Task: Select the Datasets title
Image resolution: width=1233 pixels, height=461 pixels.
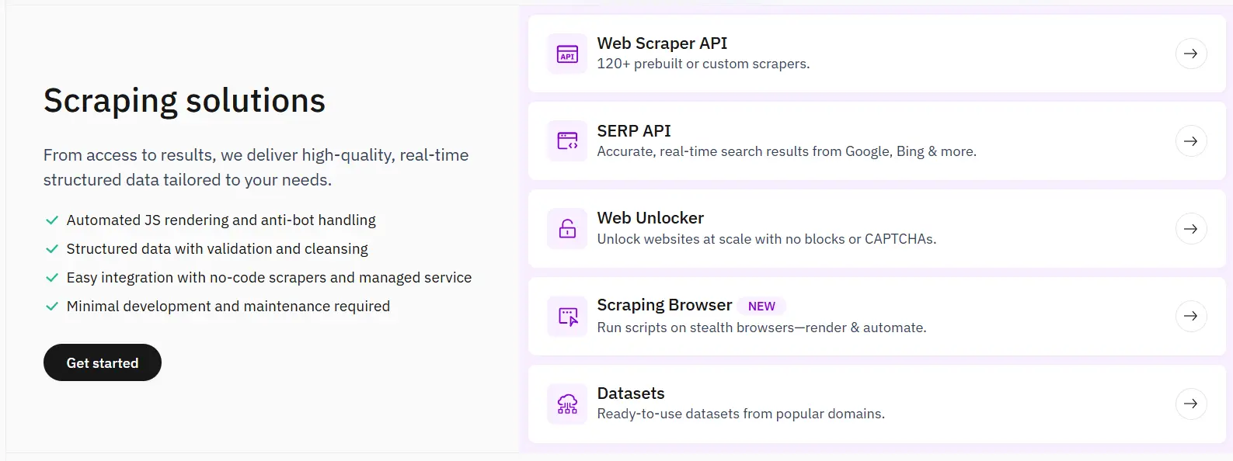Action: [x=631, y=393]
